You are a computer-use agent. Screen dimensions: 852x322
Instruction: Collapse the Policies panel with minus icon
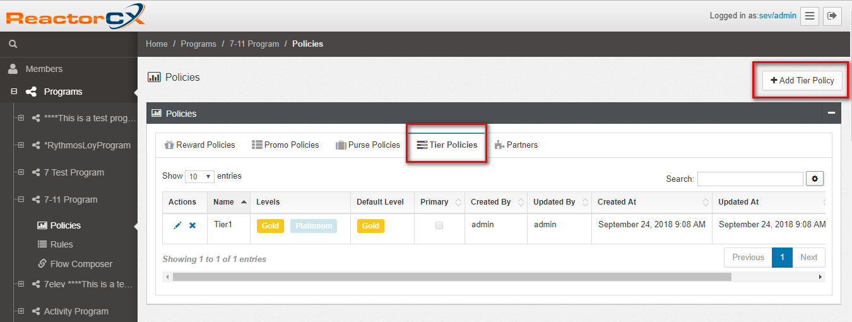[831, 113]
